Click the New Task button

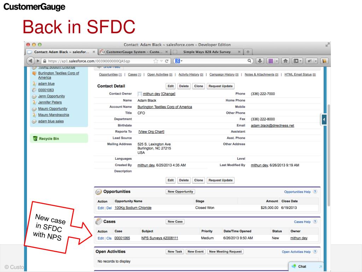(x=175, y=251)
